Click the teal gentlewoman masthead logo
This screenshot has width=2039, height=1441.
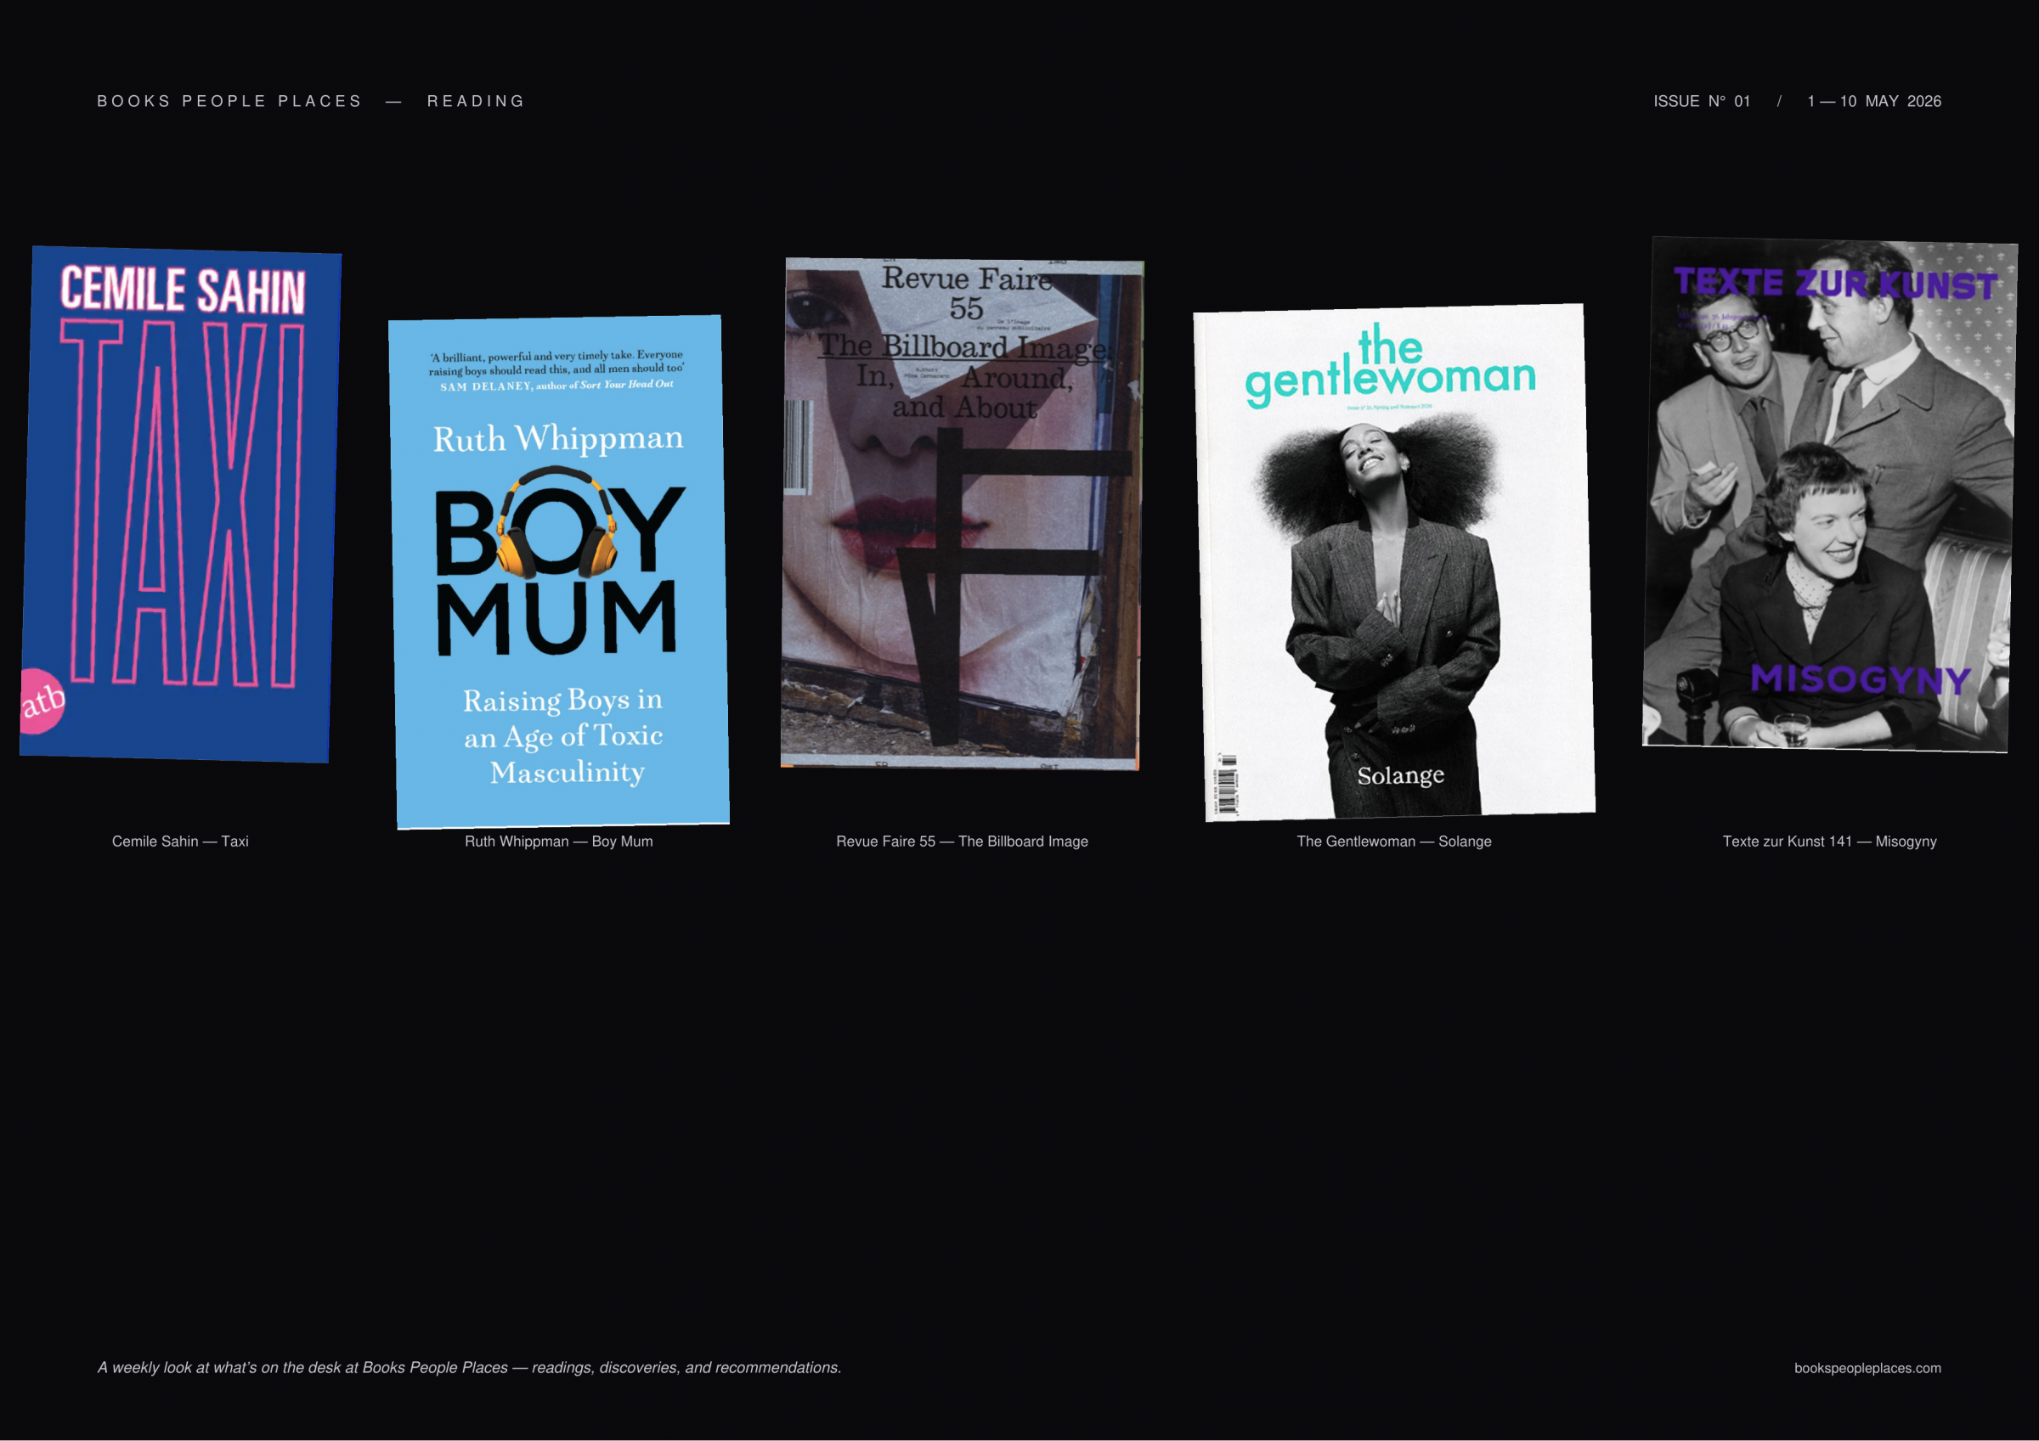(1391, 366)
